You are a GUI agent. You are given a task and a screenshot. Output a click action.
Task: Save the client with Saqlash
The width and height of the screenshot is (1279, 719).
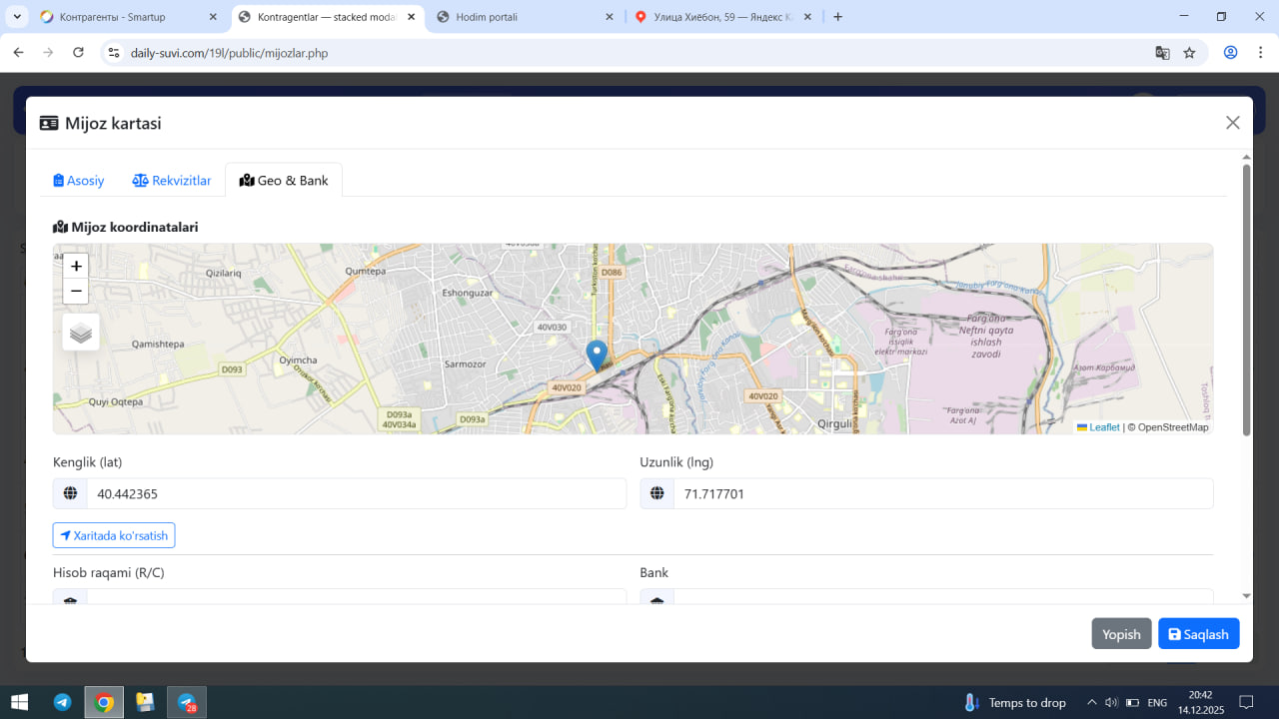point(1198,634)
